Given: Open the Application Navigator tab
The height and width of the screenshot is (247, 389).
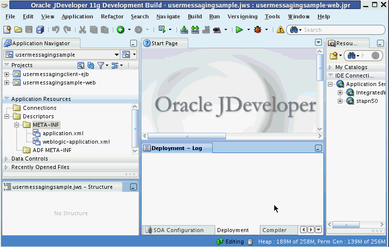Looking at the screenshot, I should [x=41, y=43].
